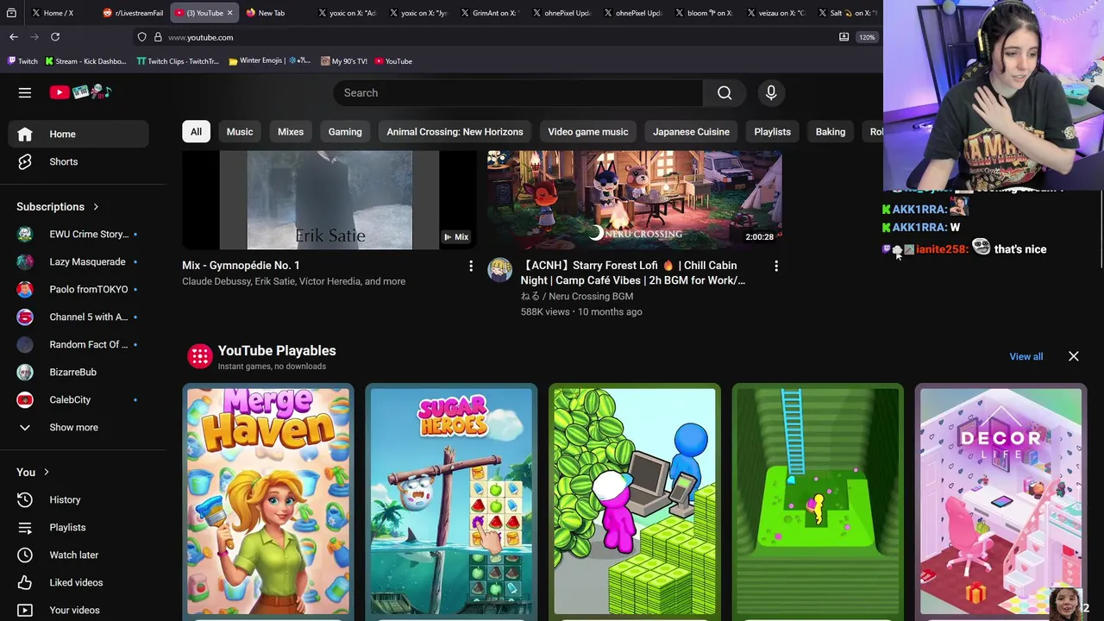The width and height of the screenshot is (1104, 621).
Task: Click the Starry Forest Lofi video title
Action: [633, 273]
